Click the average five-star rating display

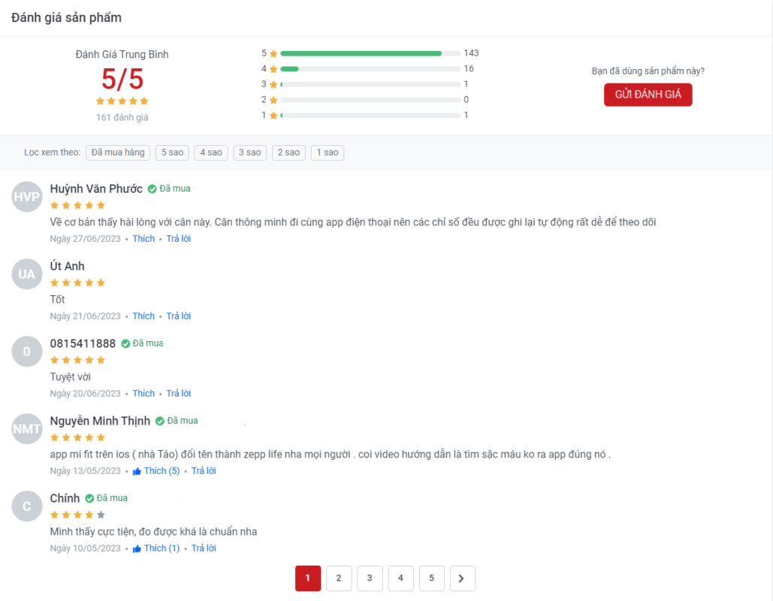tap(122, 101)
